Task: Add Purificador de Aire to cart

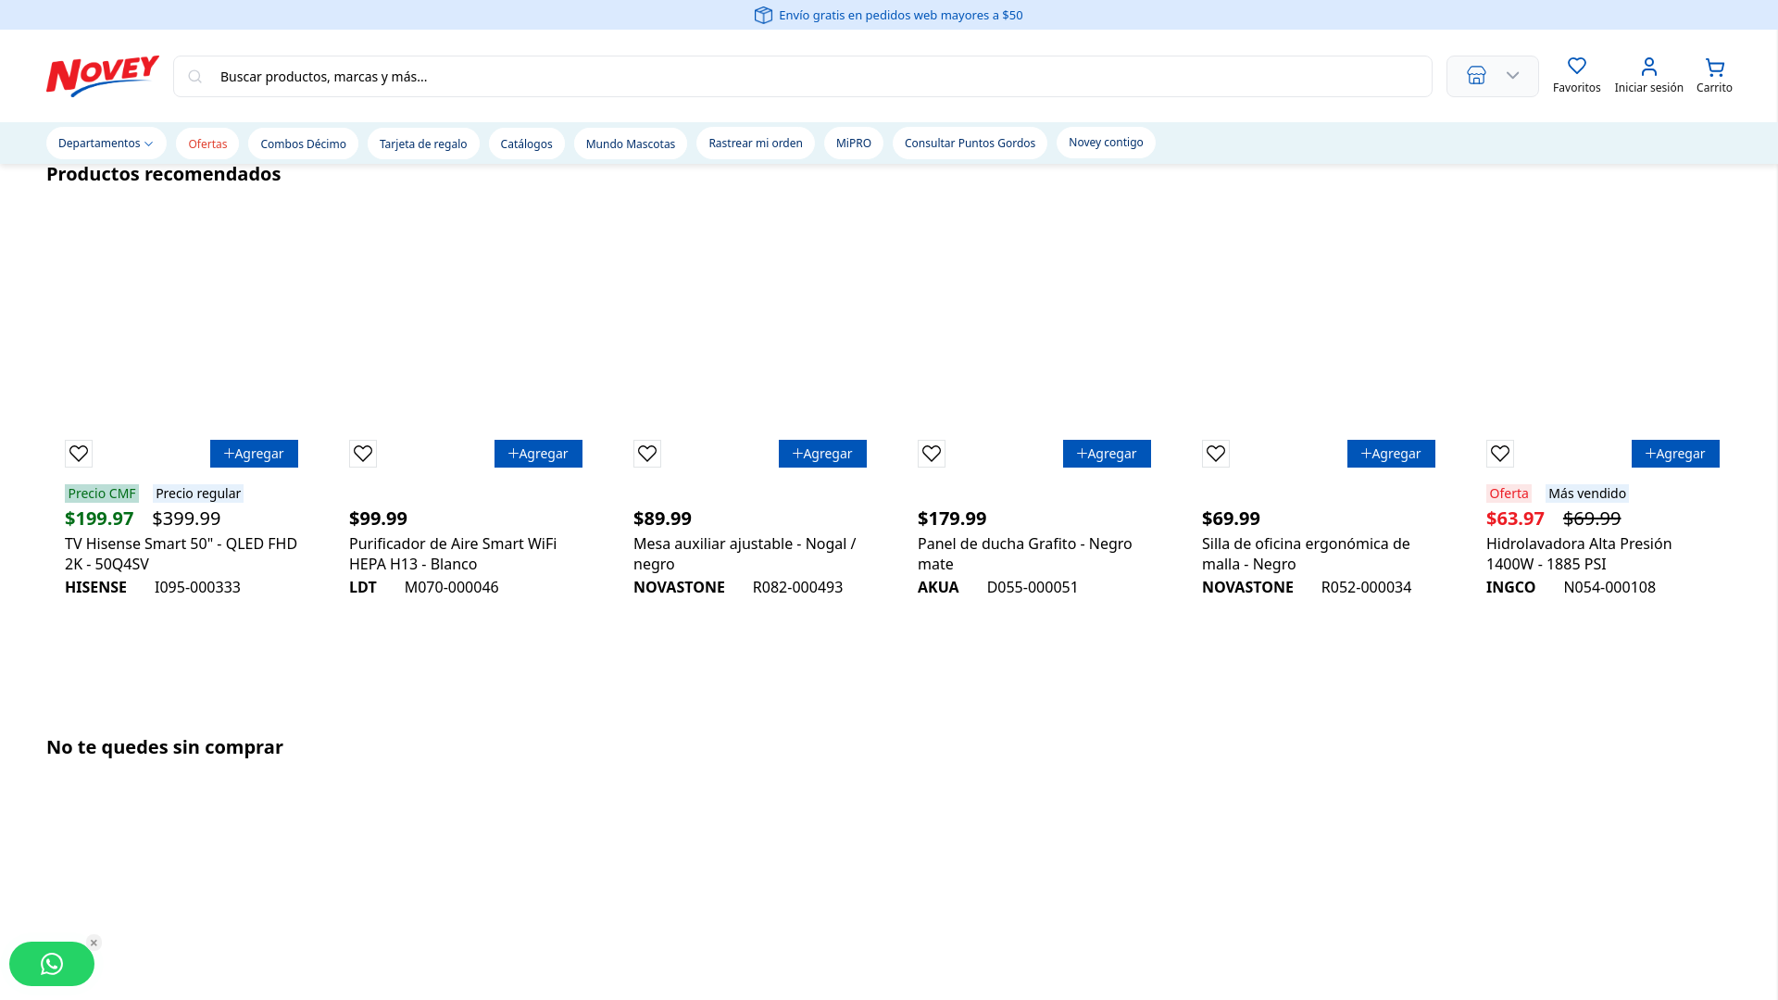Action: click(538, 454)
